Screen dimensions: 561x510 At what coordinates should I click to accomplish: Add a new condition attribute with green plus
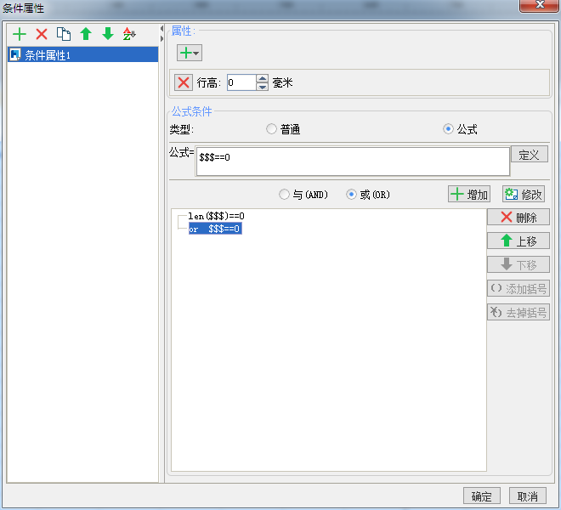coord(20,34)
